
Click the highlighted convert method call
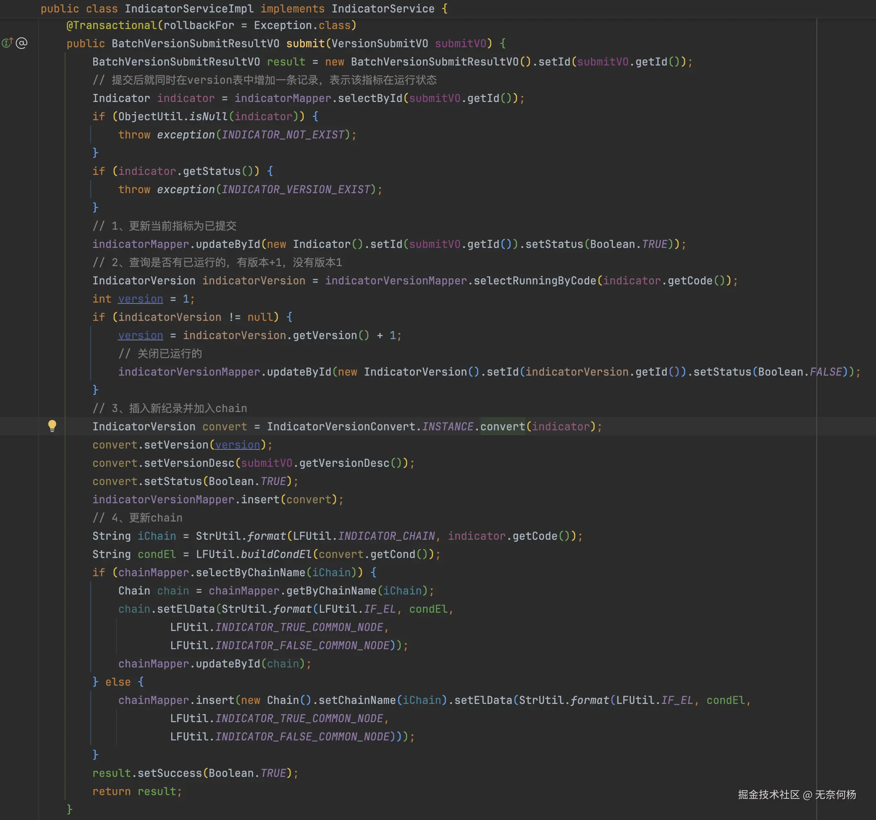click(x=502, y=426)
